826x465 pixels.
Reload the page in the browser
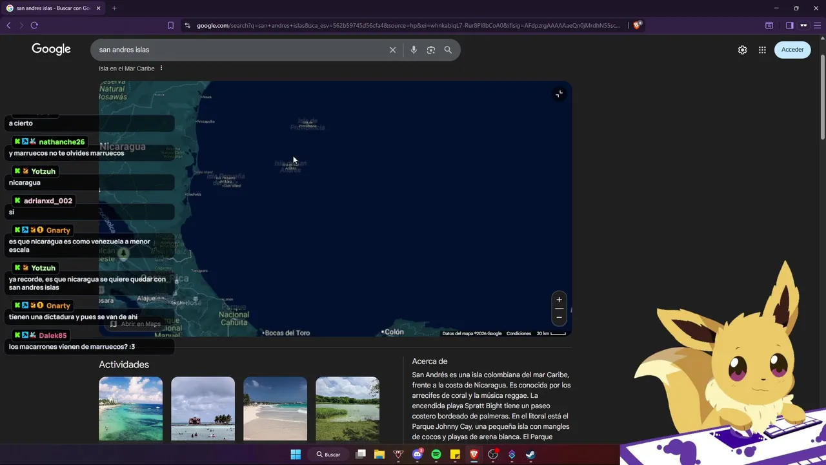click(34, 25)
